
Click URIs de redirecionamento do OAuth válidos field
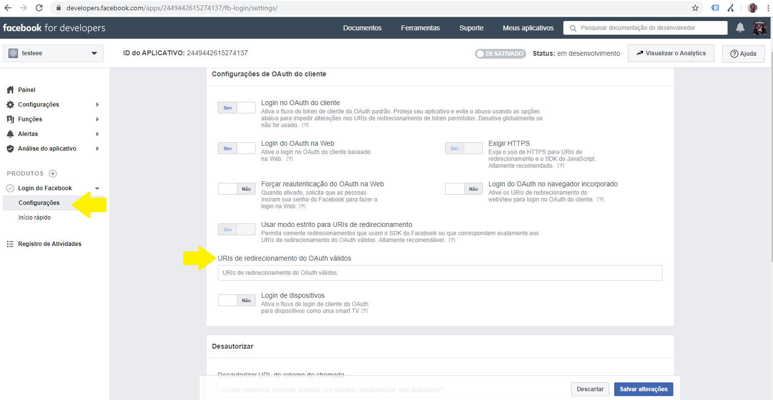(x=440, y=273)
